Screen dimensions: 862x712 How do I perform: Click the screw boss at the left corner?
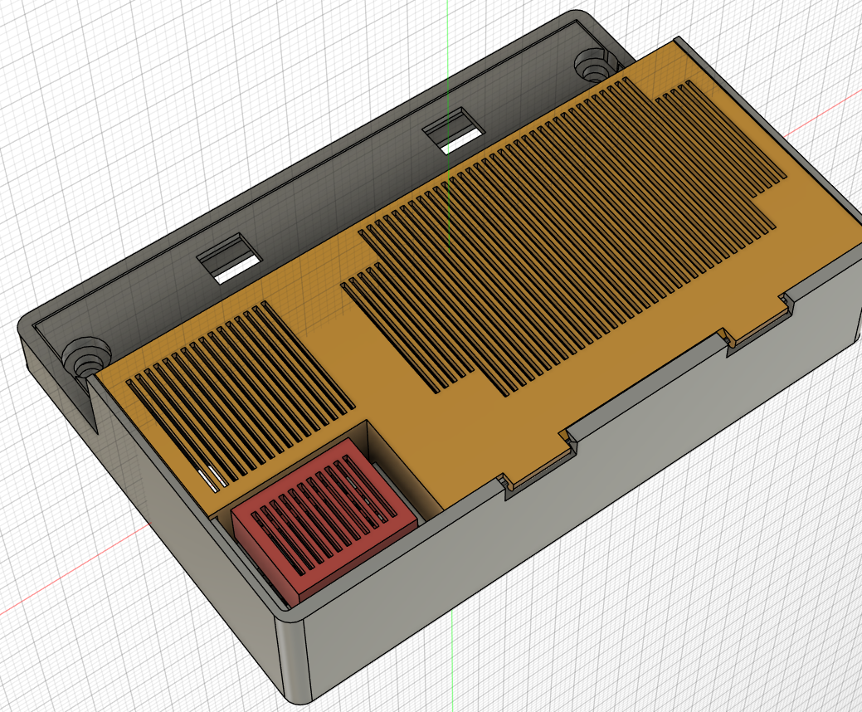(x=85, y=357)
